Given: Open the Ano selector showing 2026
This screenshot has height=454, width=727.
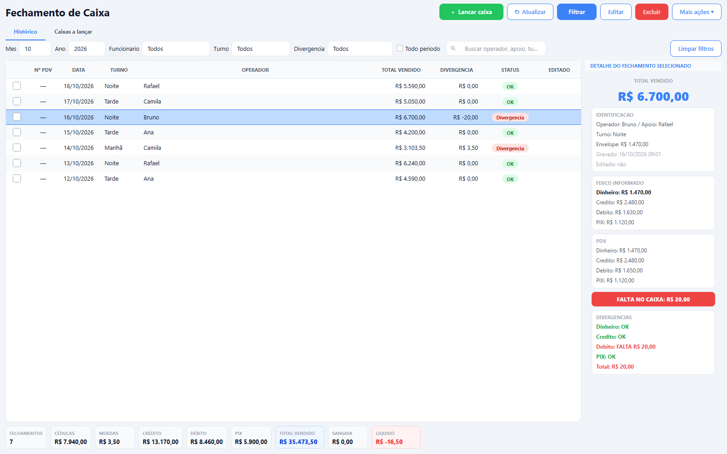Looking at the screenshot, I should [x=87, y=49].
